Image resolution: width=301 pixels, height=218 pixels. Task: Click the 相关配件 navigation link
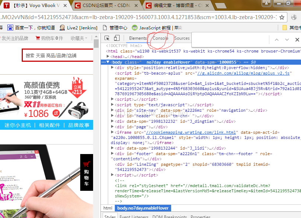[x=49, y=125]
